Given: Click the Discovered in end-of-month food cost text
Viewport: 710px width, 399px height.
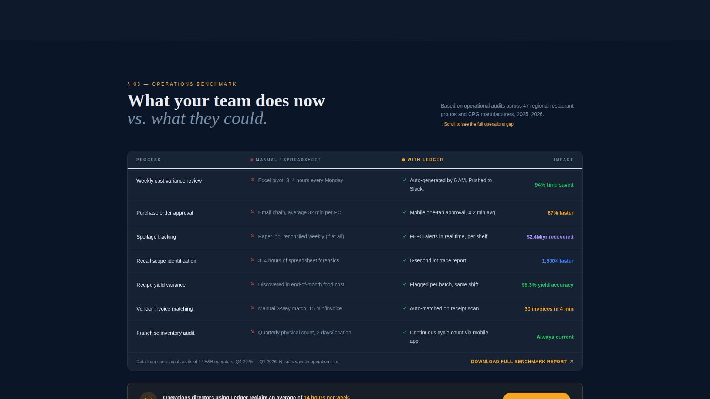Looking at the screenshot, I should pos(301,284).
